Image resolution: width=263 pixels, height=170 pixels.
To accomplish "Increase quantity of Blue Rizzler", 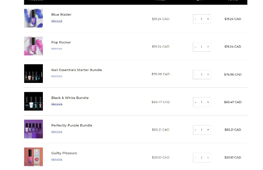I will click(208, 19).
